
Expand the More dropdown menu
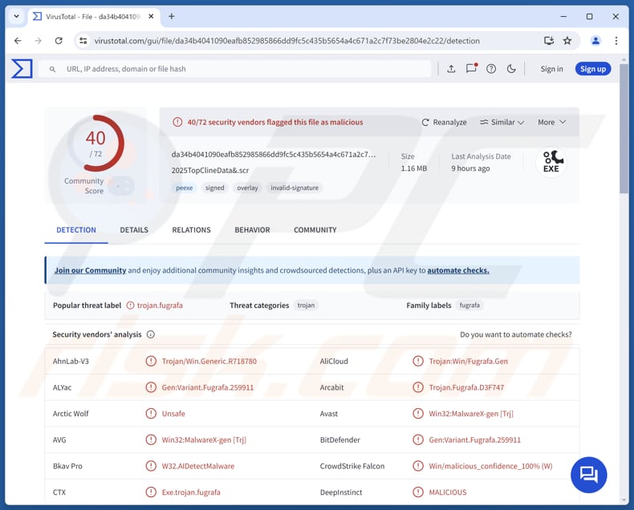click(551, 123)
